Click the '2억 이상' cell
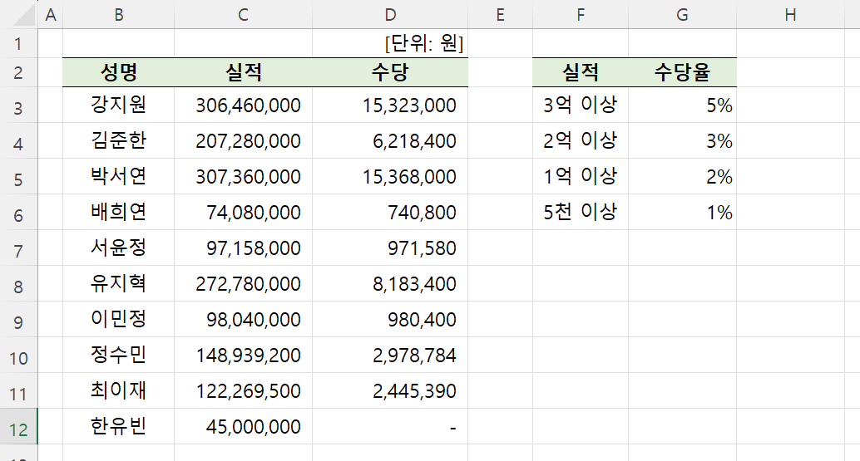Screen dimensions: 860x461 (x=581, y=140)
